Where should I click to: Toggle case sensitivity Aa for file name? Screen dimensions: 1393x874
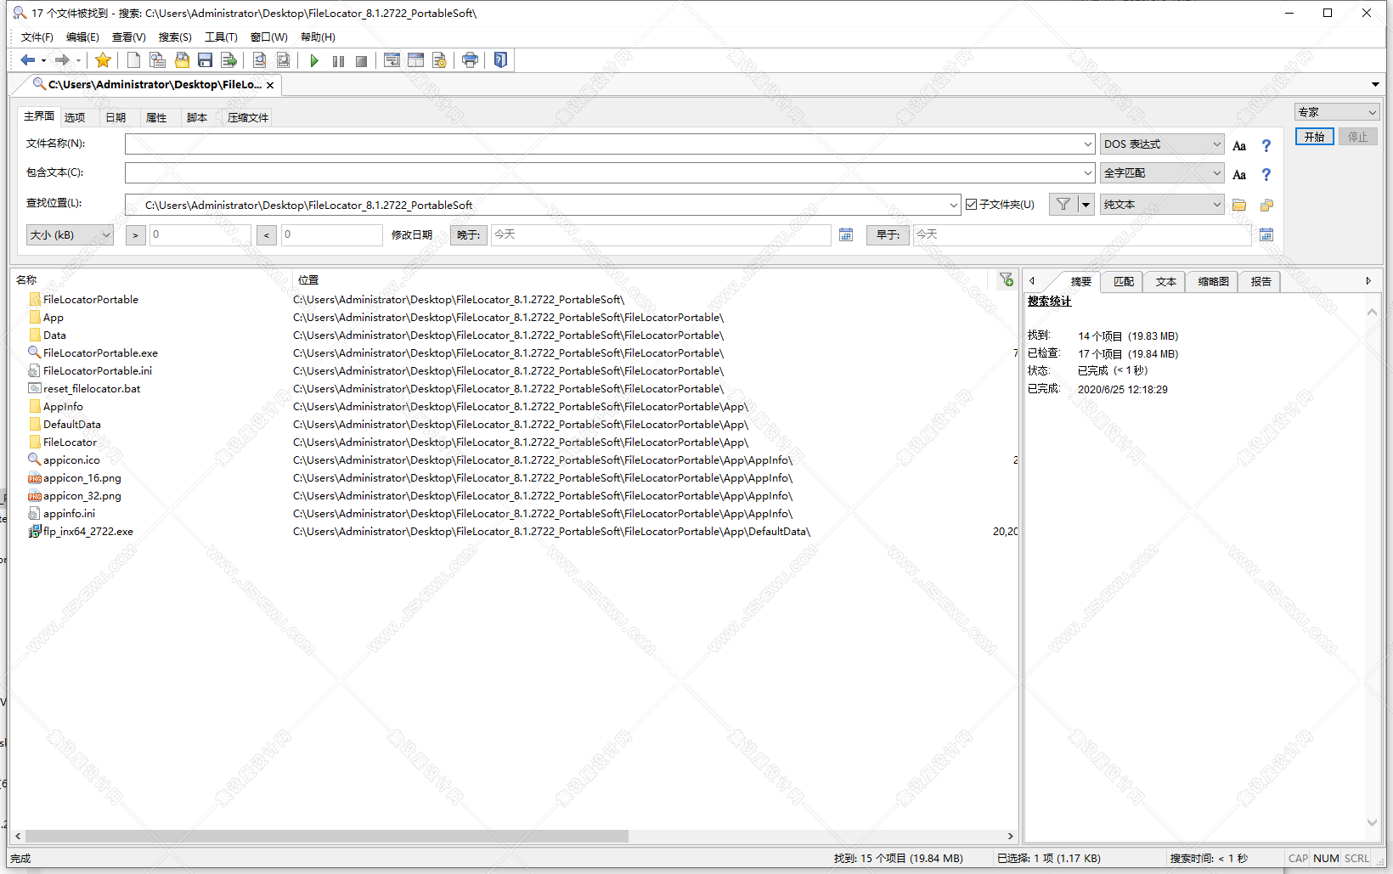(1239, 145)
